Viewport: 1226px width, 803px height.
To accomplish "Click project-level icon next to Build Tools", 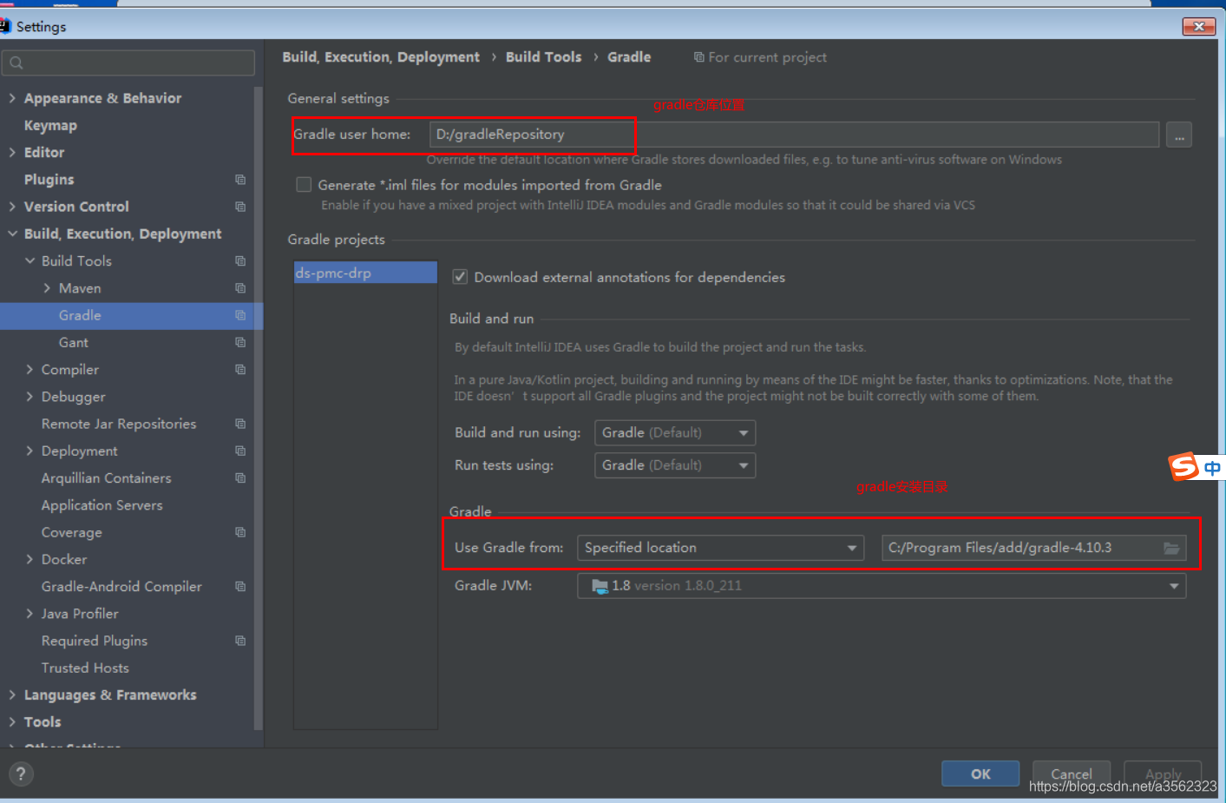I will point(240,261).
